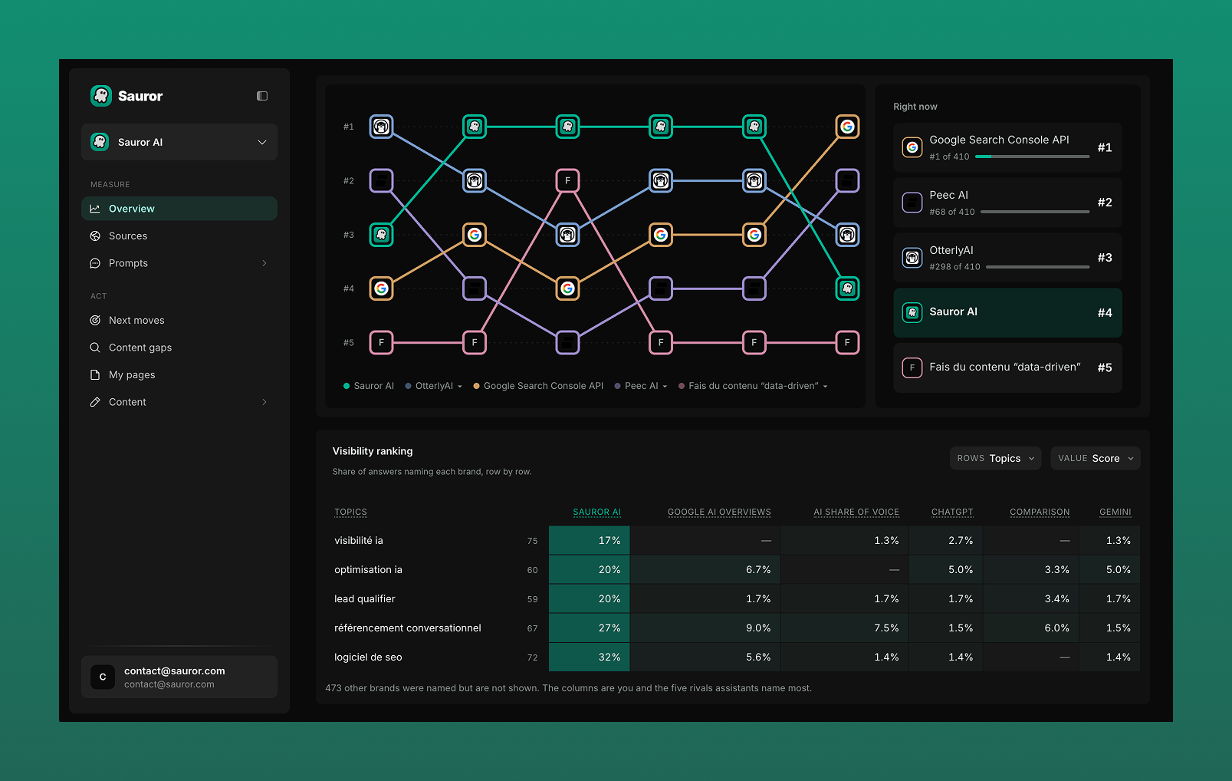Click the OtterlyAI rank progress bar
1232x781 pixels.
[1037, 267]
